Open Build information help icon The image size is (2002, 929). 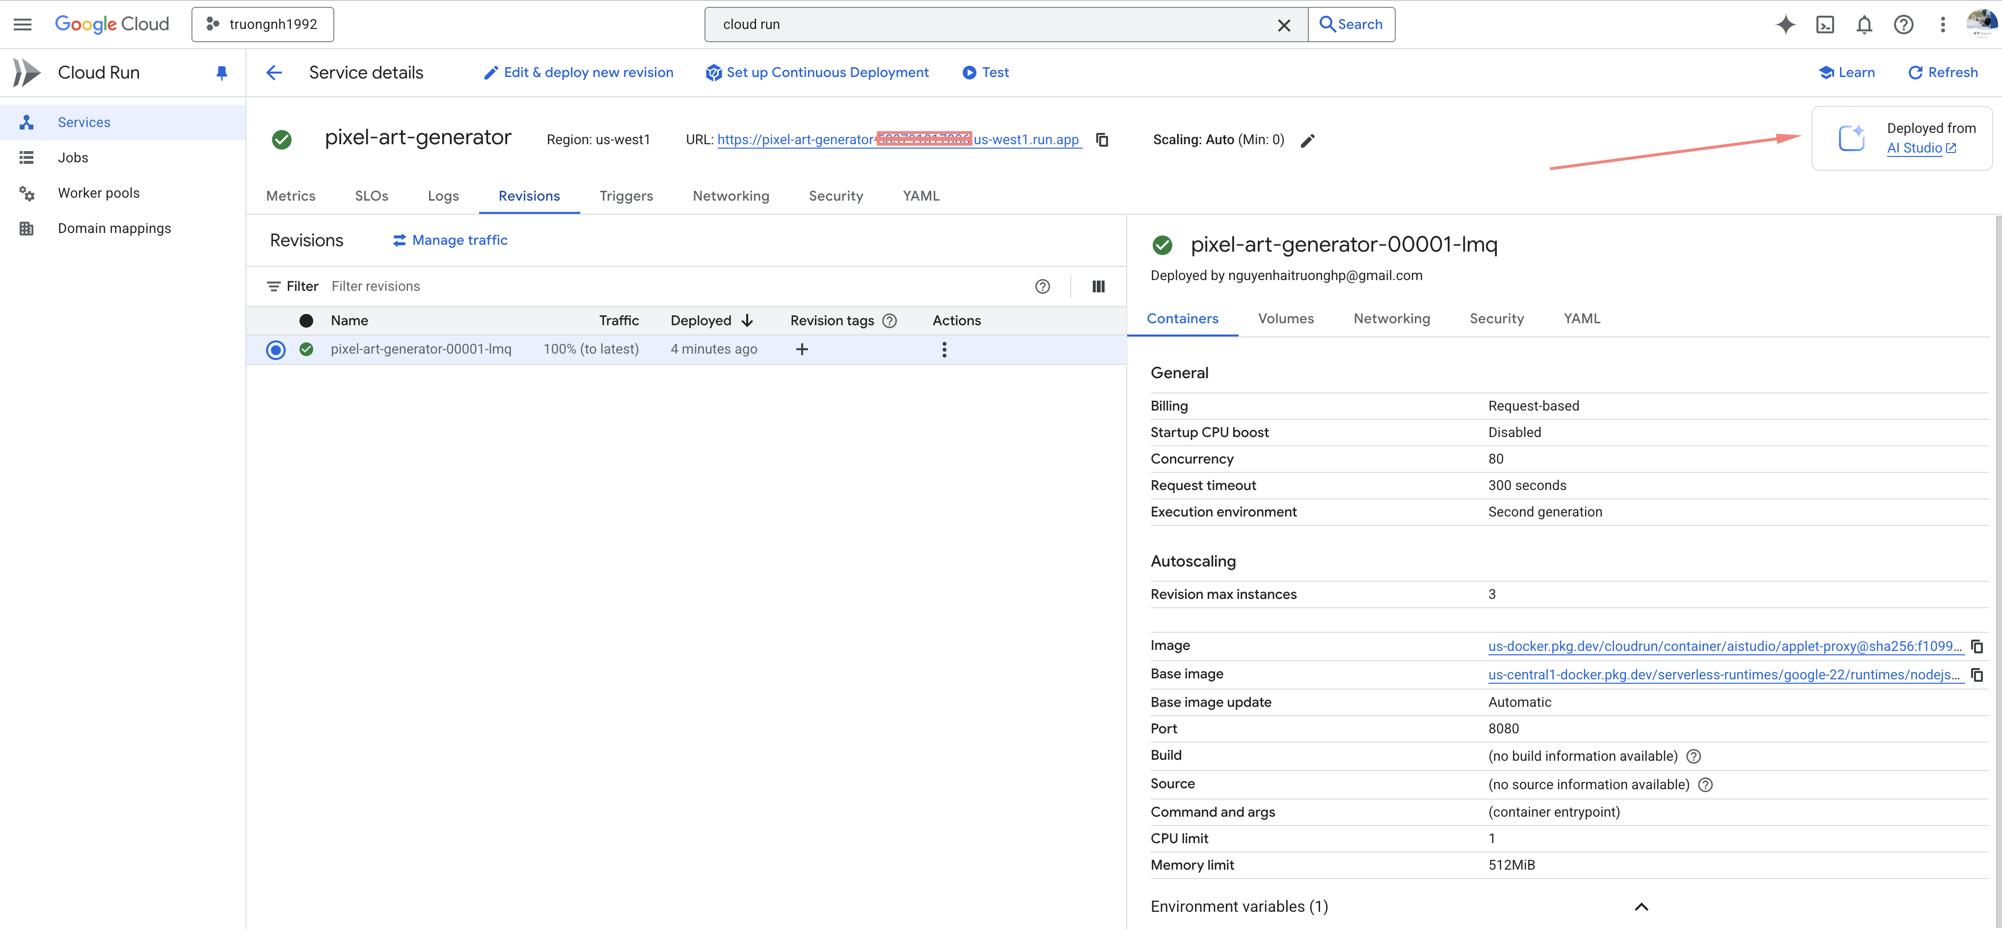click(1694, 756)
